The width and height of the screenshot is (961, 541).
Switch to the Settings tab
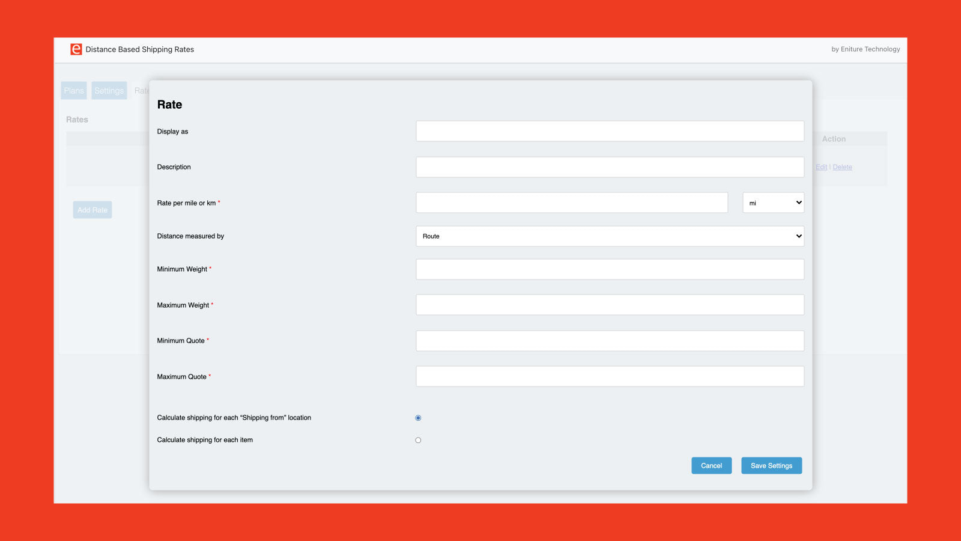tap(109, 90)
